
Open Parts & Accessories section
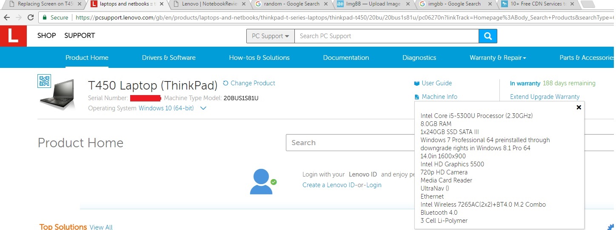(x=587, y=58)
